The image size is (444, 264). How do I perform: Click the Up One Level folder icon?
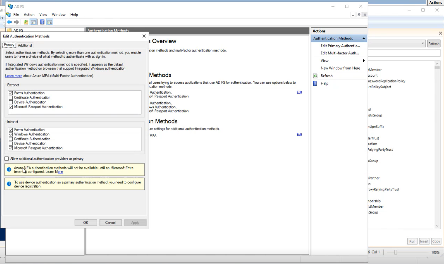click(26, 22)
